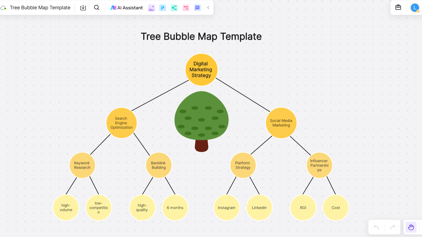
Task: Click the AI Assistant button
Action: [x=127, y=8]
